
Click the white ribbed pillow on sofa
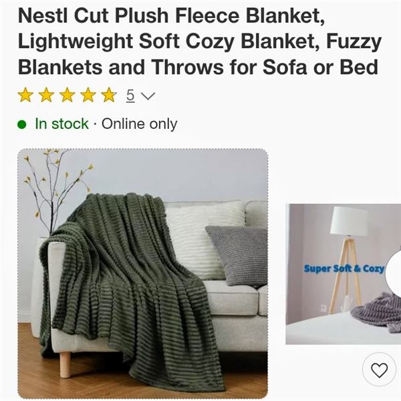coord(205,238)
